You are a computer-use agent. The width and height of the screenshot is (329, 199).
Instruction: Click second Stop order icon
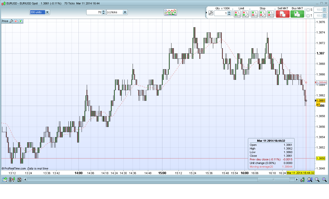[262, 14]
